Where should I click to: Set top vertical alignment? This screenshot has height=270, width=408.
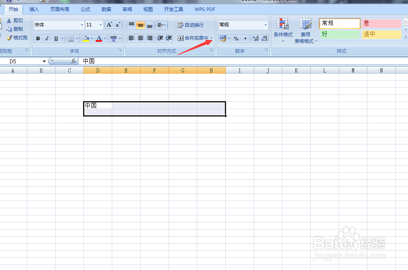pos(132,25)
